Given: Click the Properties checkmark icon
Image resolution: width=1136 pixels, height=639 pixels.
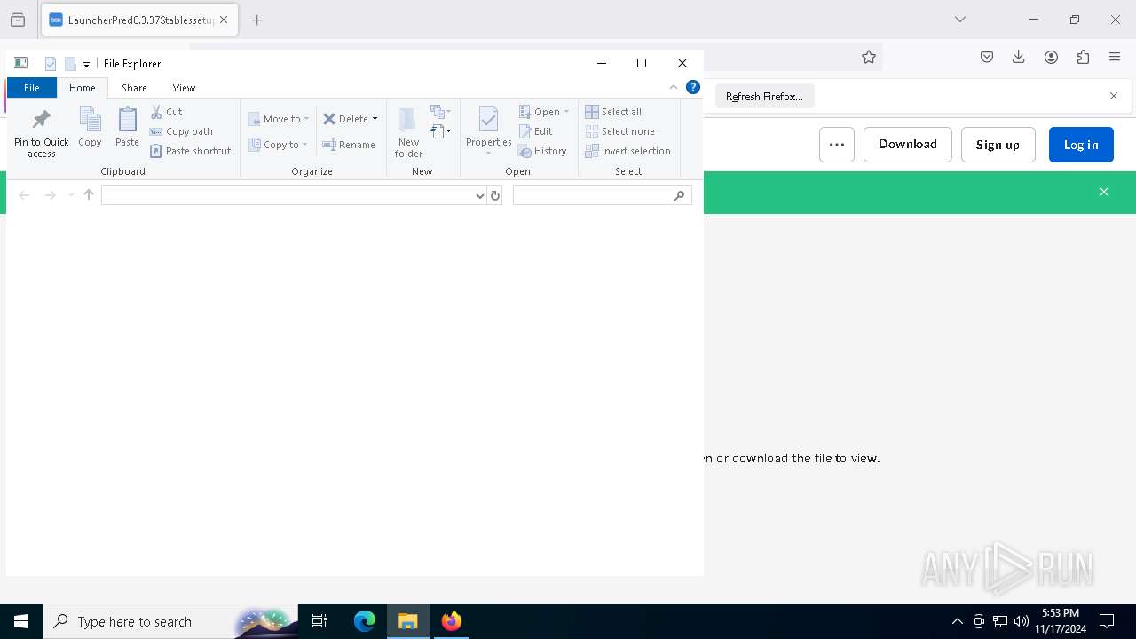Looking at the screenshot, I should point(488,120).
